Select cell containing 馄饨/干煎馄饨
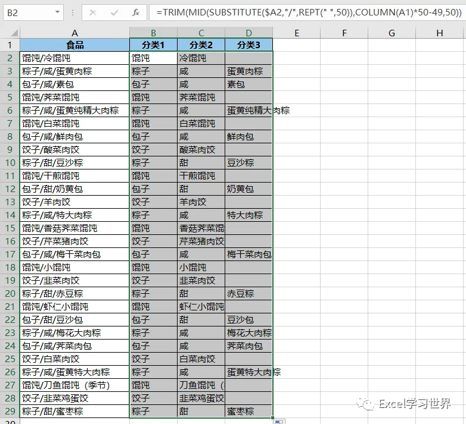 pyautogui.click(x=74, y=176)
